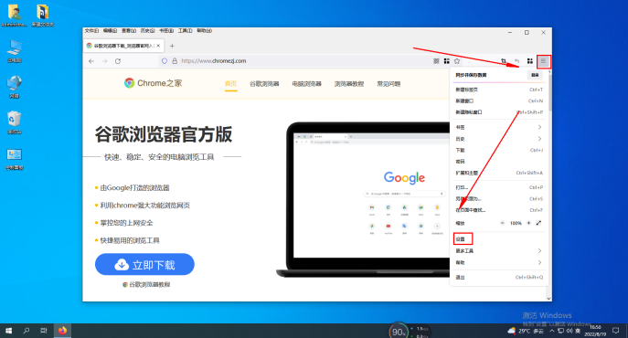This screenshot has width=628, height=338.
Task: Open the 书签(B) menu in menu bar
Action: [166, 31]
